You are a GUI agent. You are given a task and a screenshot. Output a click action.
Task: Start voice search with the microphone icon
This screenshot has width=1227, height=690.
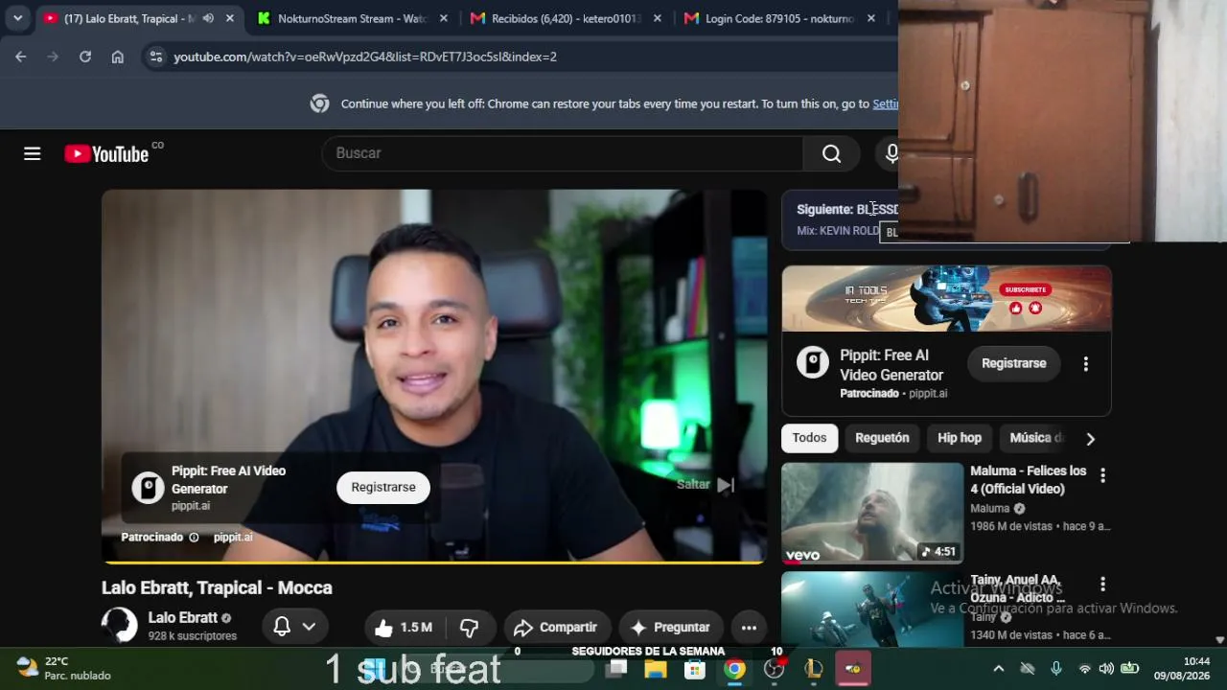pos(891,153)
